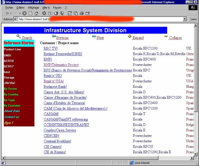The image size is (199, 166).
Task: Open About Data in the sidebar
Action: [12, 111]
